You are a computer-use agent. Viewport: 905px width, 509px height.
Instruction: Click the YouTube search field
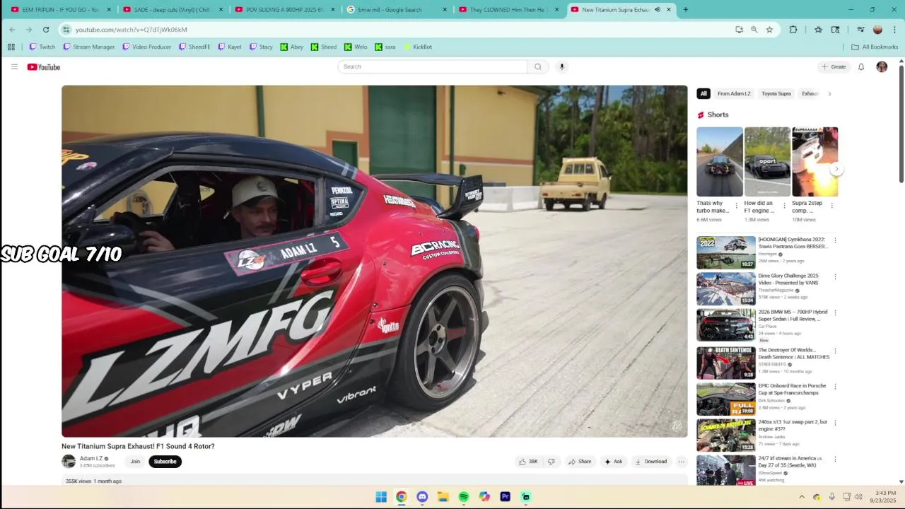pyautogui.click(x=433, y=67)
